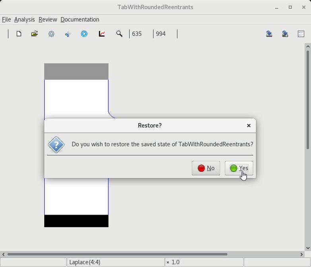This screenshot has width=311, height=267.
Task: Click Yes to restore saved state
Action: pos(239,168)
